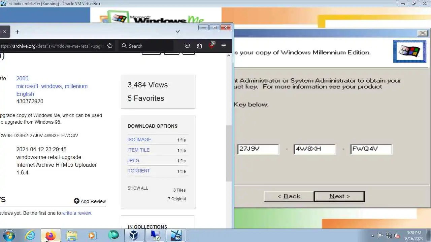Click the 3,484 Views text
Screen dimensions: 431x242
147,85
